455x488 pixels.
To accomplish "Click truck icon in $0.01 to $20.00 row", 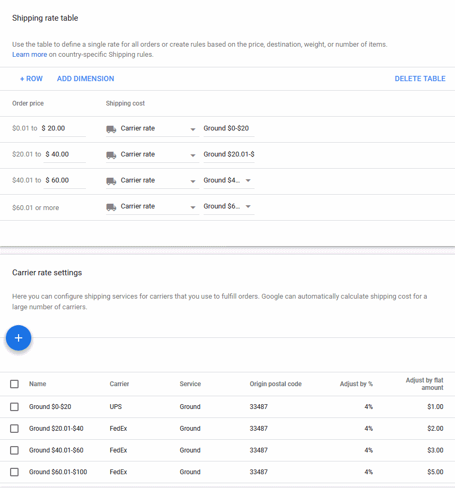I will 111,129.
